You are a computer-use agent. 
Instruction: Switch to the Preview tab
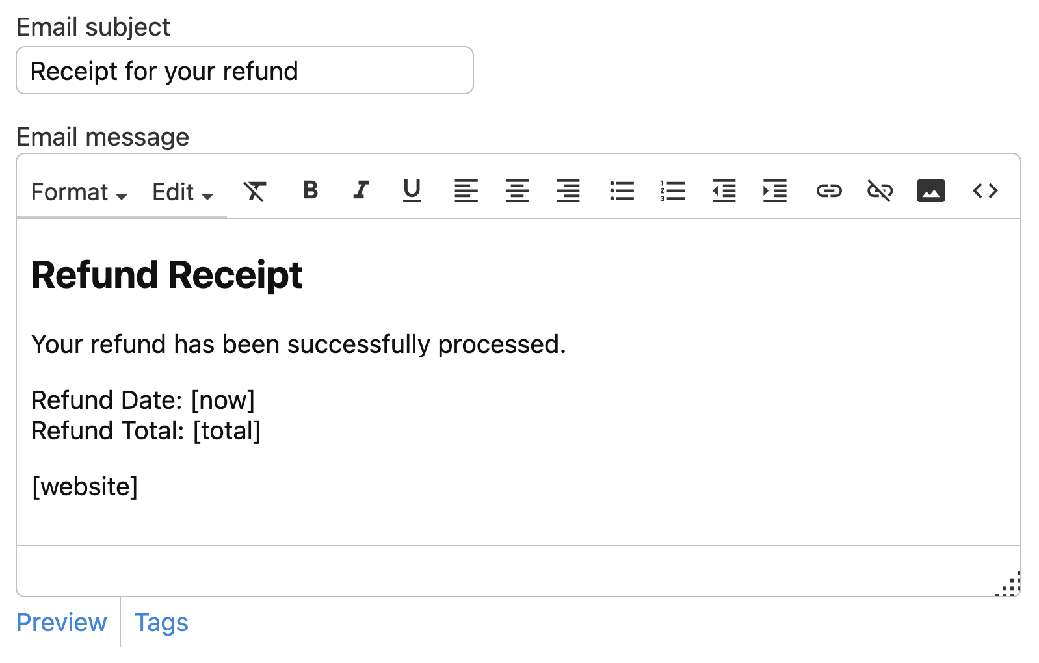click(62, 623)
